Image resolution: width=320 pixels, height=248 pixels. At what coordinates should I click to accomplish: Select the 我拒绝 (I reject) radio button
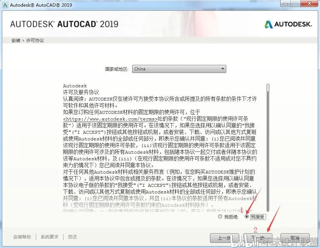(220, 217)
